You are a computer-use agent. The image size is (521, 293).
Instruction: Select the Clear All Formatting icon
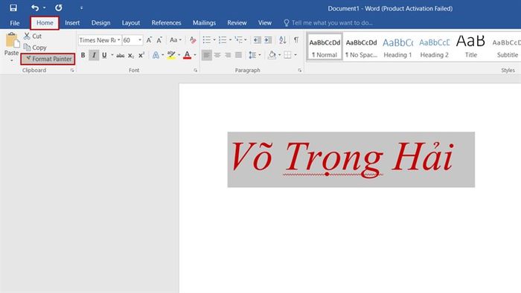192,40
